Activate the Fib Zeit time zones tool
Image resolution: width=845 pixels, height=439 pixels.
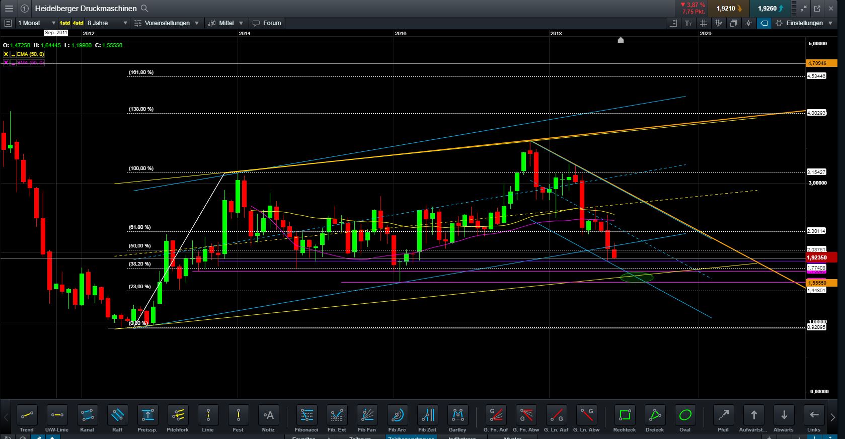point(427,415)
